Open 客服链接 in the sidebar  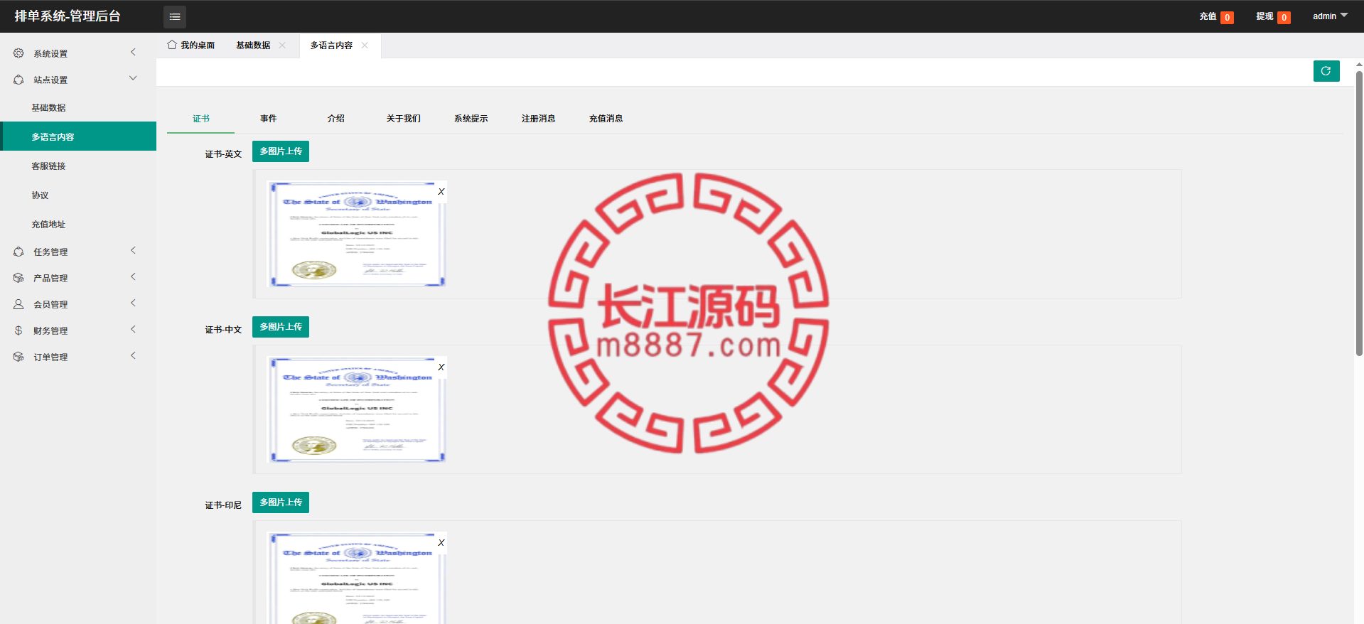[78, 166]
